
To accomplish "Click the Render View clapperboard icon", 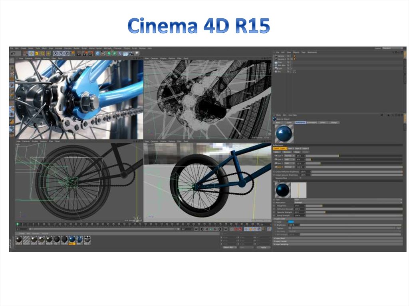I will click(x=79, y=53).
